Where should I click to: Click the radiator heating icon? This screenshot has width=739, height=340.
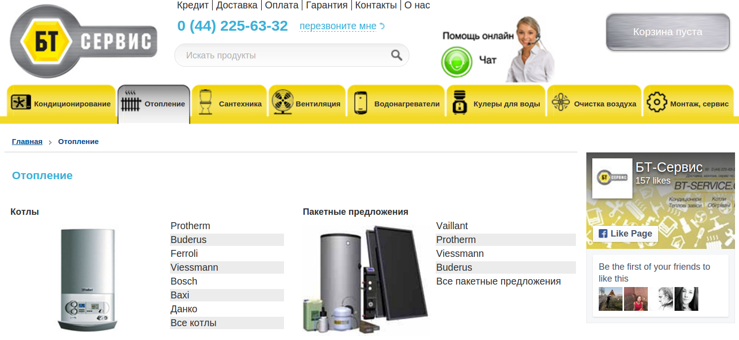(x=131, y=103)
